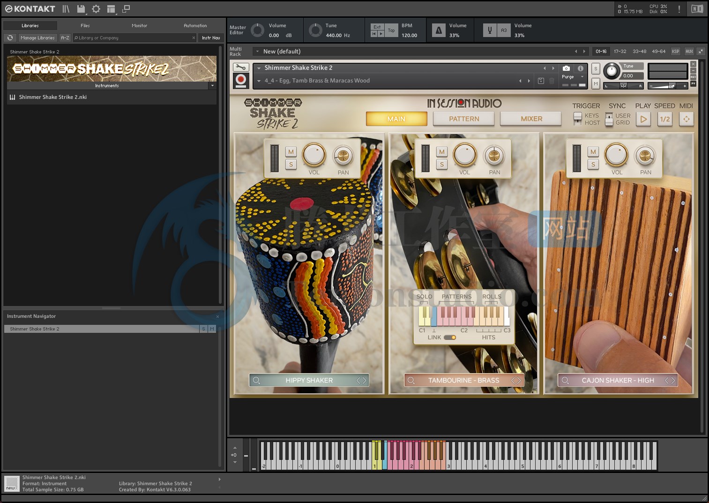This screenshot has height=503, width=709.
Task: Go to next snapshot arrow
Action: (529, 81)
